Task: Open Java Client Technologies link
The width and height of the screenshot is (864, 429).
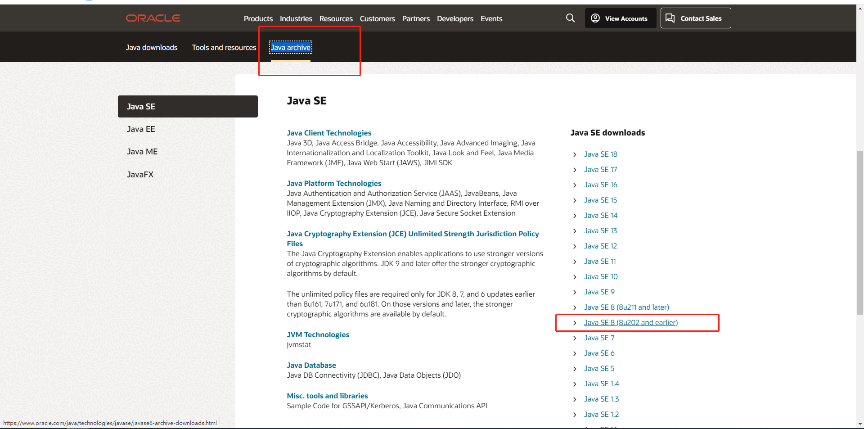Action: click(x=329, y=133)
